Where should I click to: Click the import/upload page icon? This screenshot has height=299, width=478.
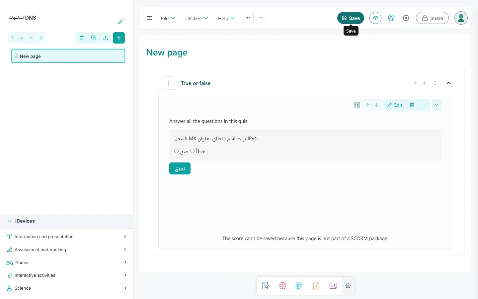point(106,38)
